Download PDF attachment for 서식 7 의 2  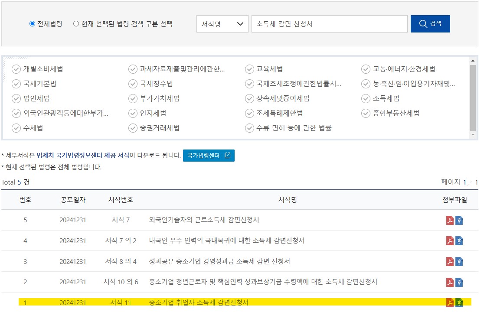tap(450, 240)
